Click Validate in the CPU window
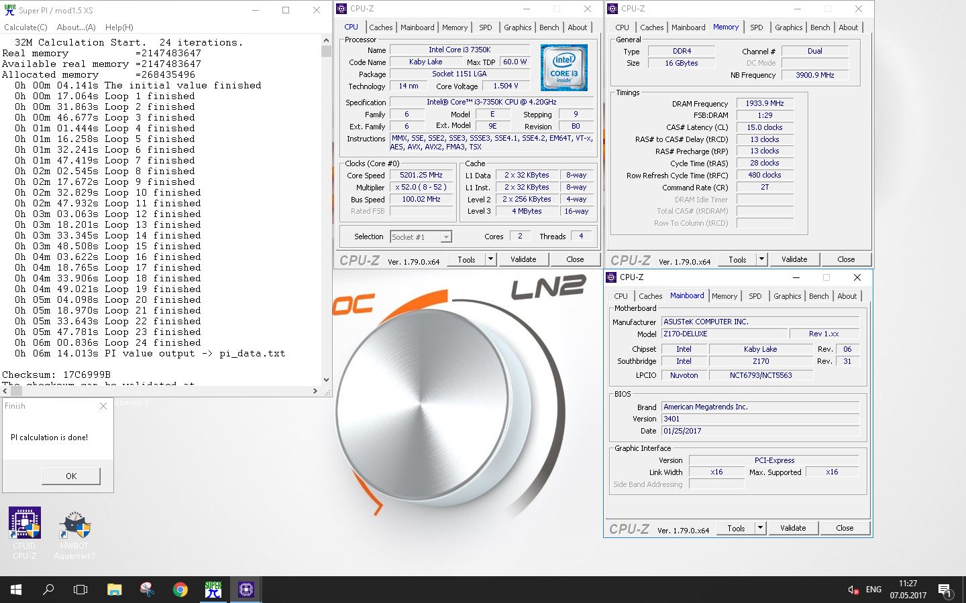Viewport: 966px width, 603px height. (x=523, y=259)
